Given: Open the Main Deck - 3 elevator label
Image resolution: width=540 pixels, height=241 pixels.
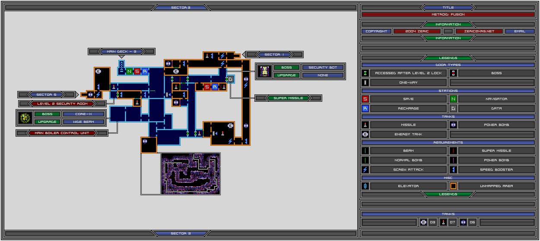Looking at the screenshot, I should (121, 51).
